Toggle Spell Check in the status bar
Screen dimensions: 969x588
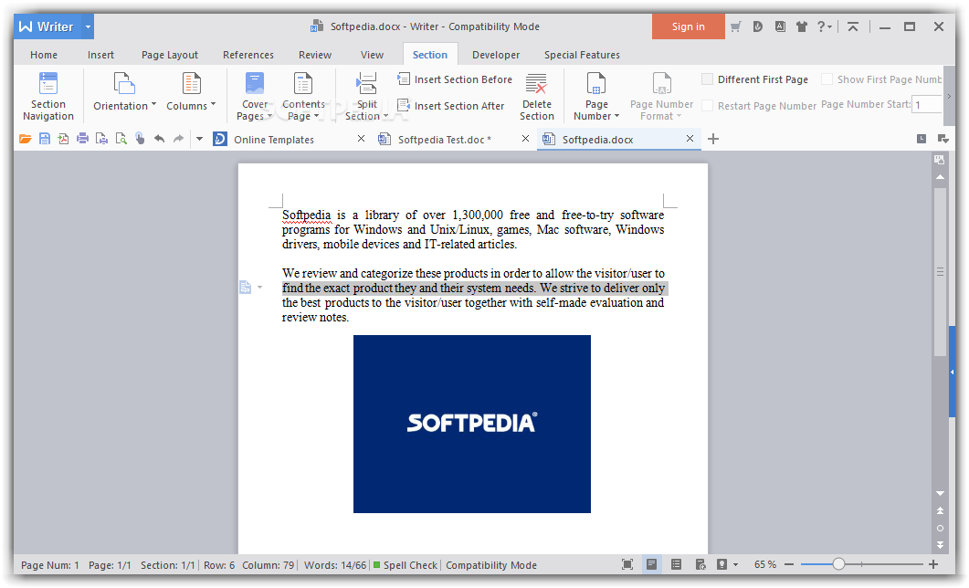point(406,565)
